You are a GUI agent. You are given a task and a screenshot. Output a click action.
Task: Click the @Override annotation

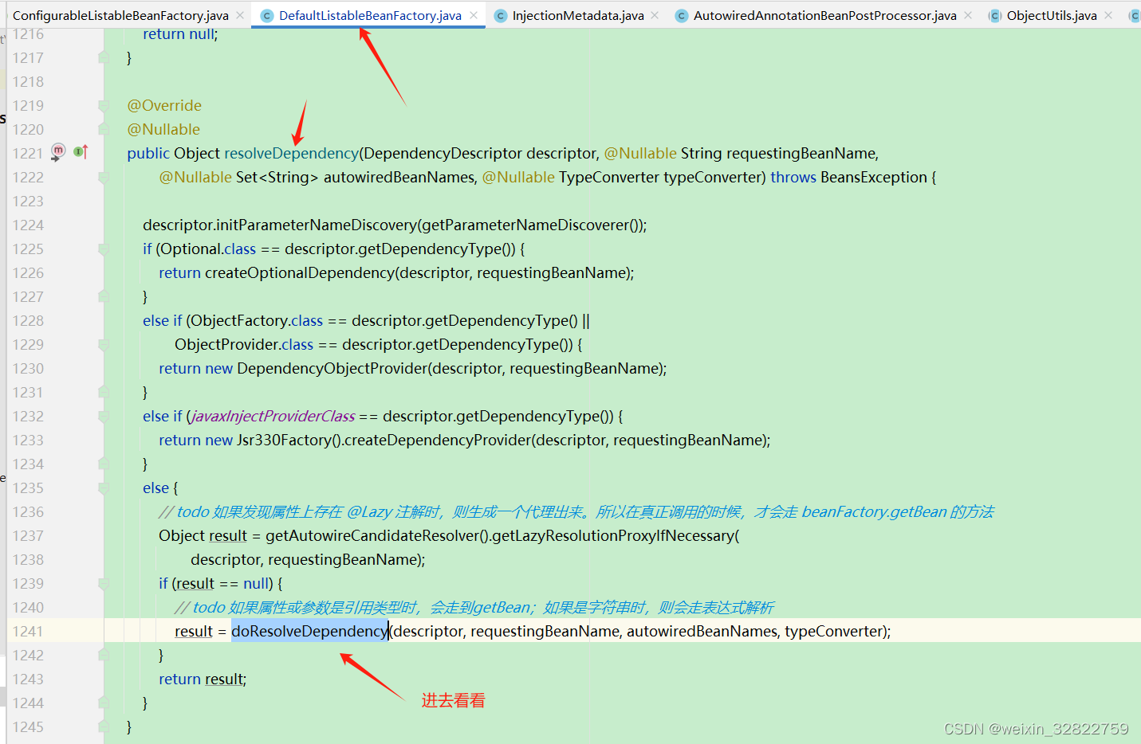tap(164, 105)
